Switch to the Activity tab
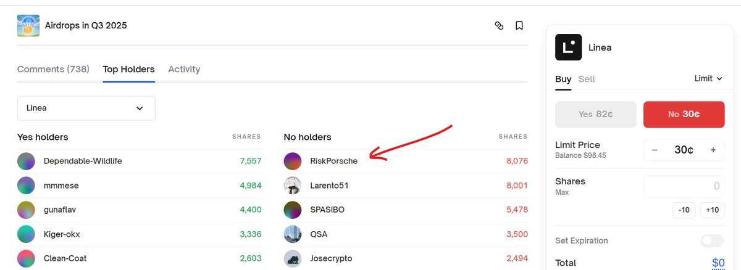 184,69
